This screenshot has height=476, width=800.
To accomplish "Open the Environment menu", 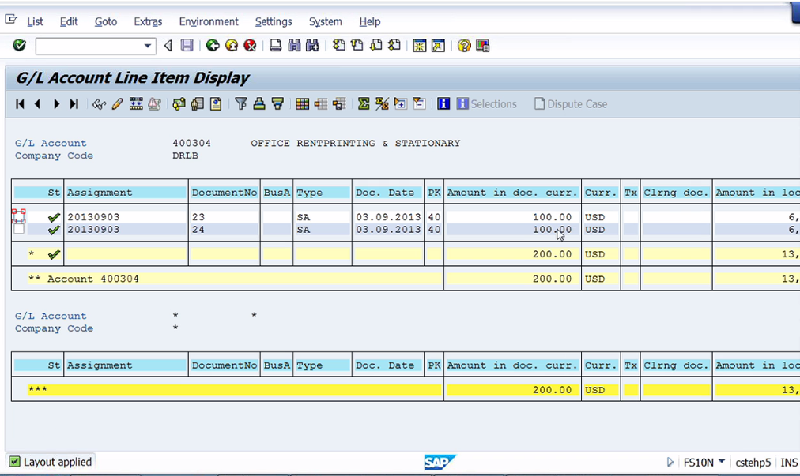I will [209, 21].
